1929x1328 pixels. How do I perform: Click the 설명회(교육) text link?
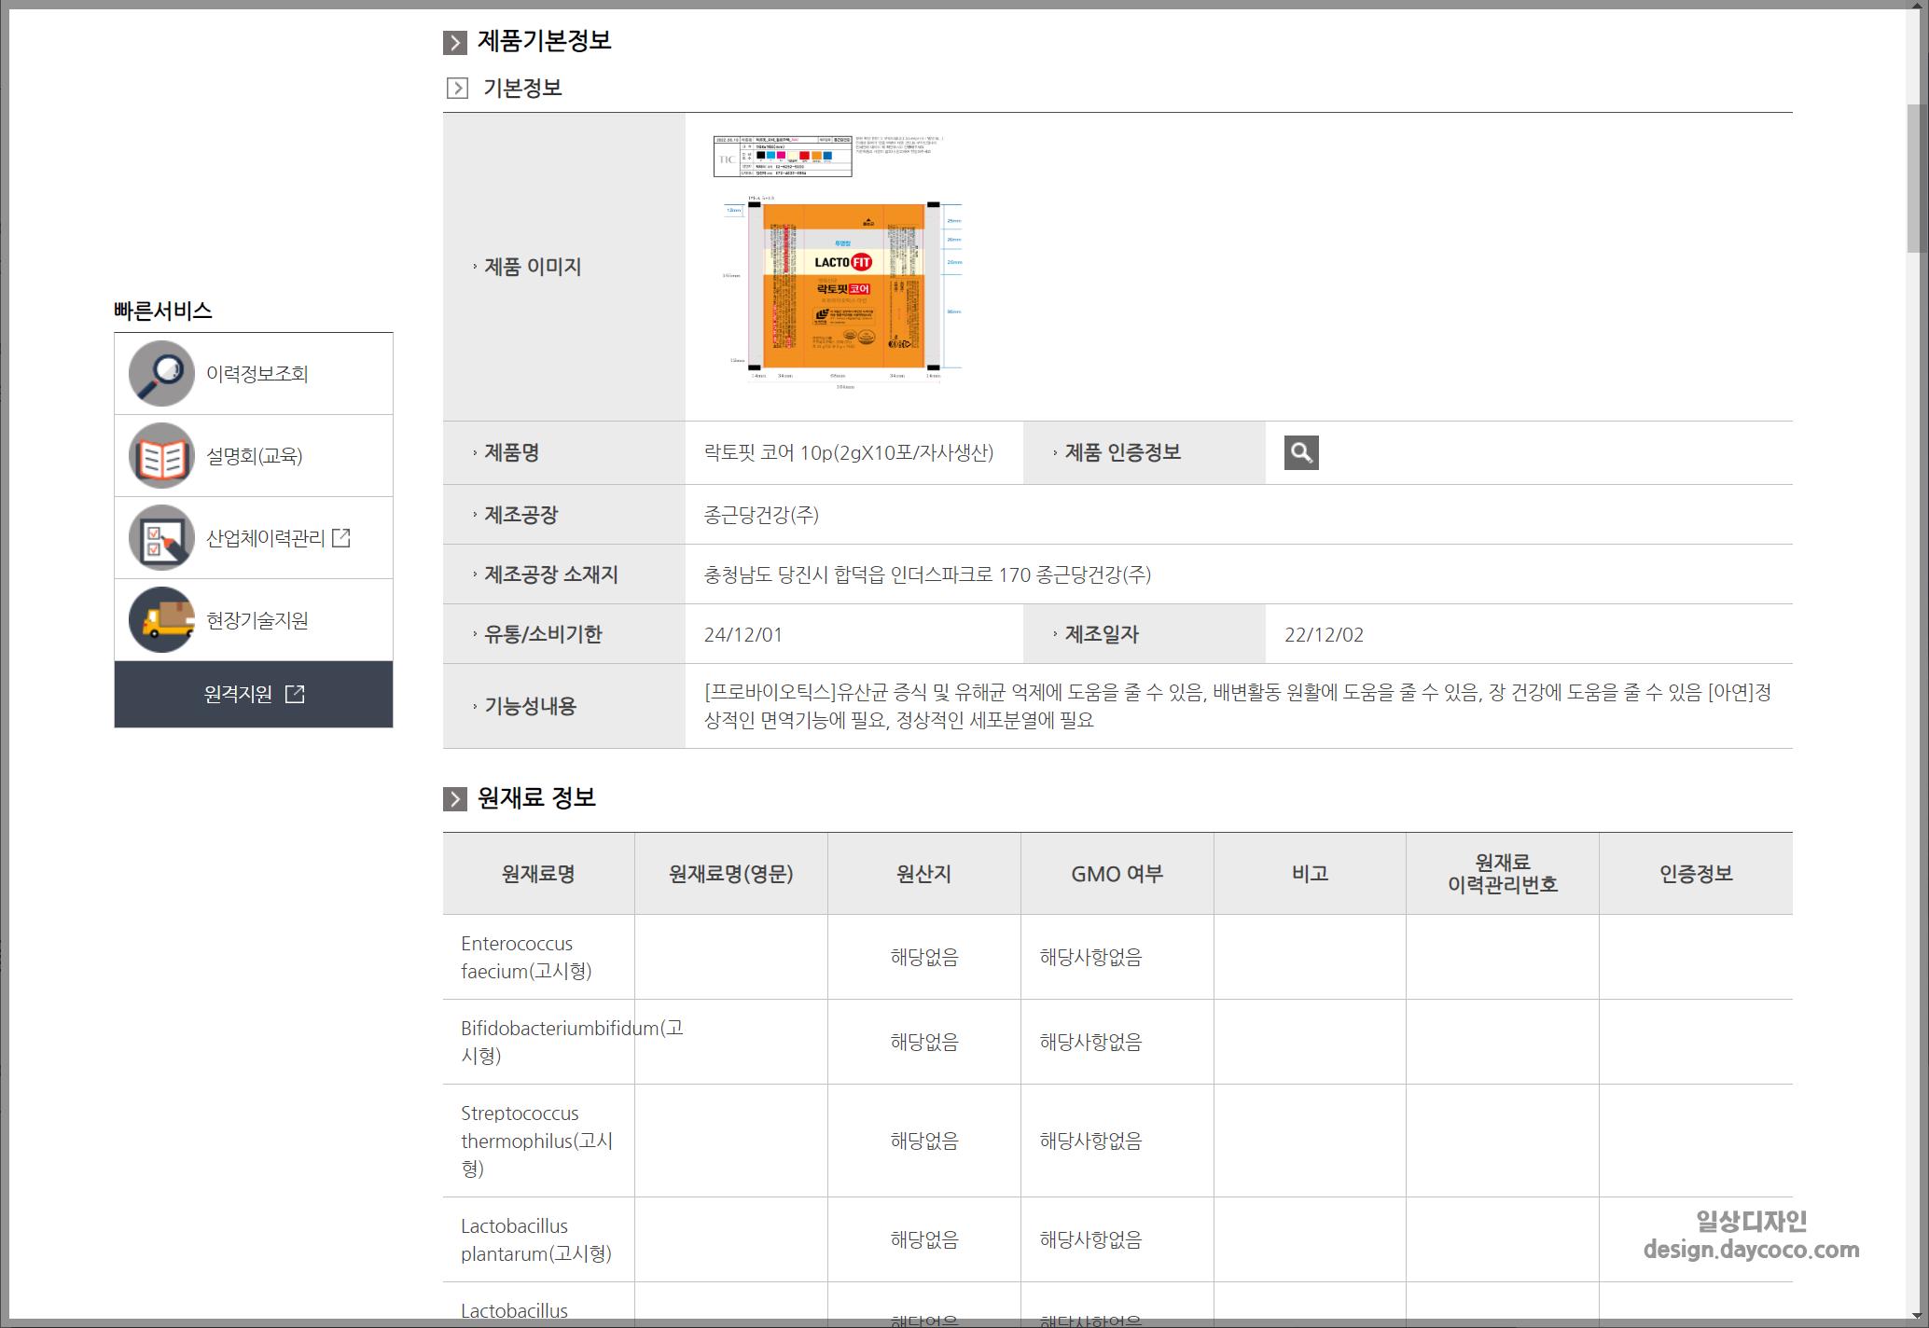pos(254,455)
